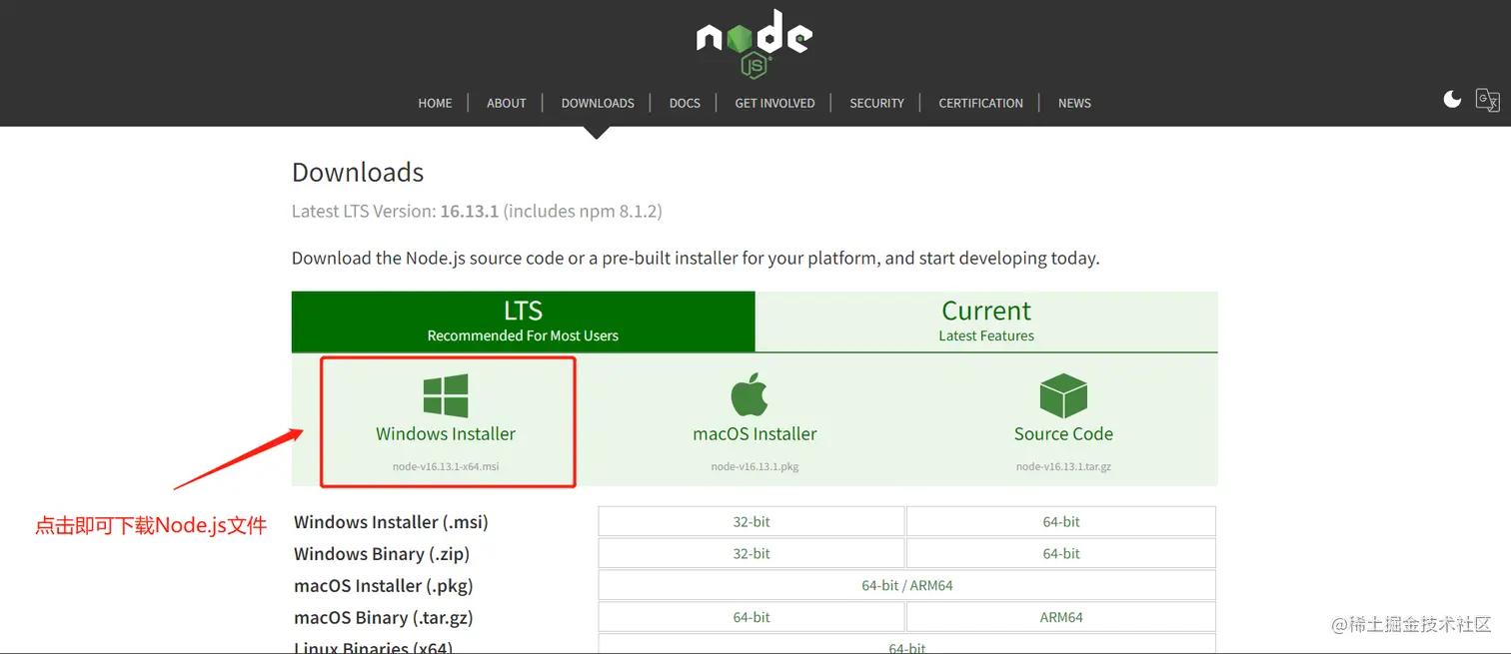Image resolution: width=1511 pixels, height=654 pixels.
Task: Click the Downloads page heading
Action: 358,172
